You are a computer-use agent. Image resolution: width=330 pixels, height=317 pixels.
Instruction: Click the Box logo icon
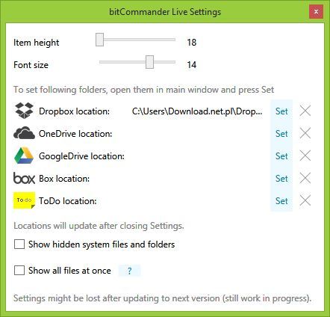click(x=24, y=178)
